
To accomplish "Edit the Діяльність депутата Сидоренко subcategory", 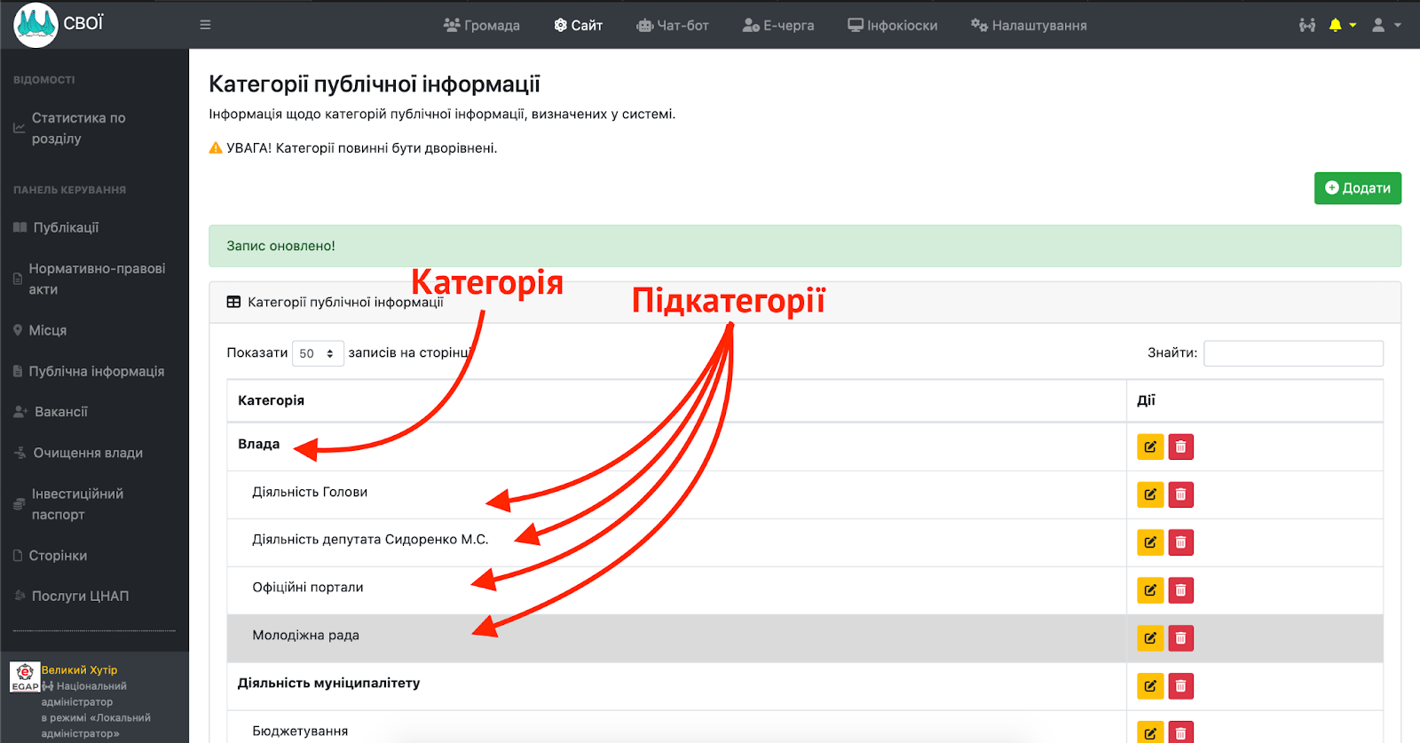I will (1150, 542).
